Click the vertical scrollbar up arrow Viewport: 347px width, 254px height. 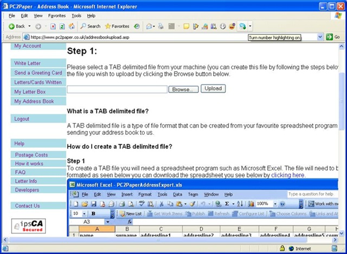(342, 46)
